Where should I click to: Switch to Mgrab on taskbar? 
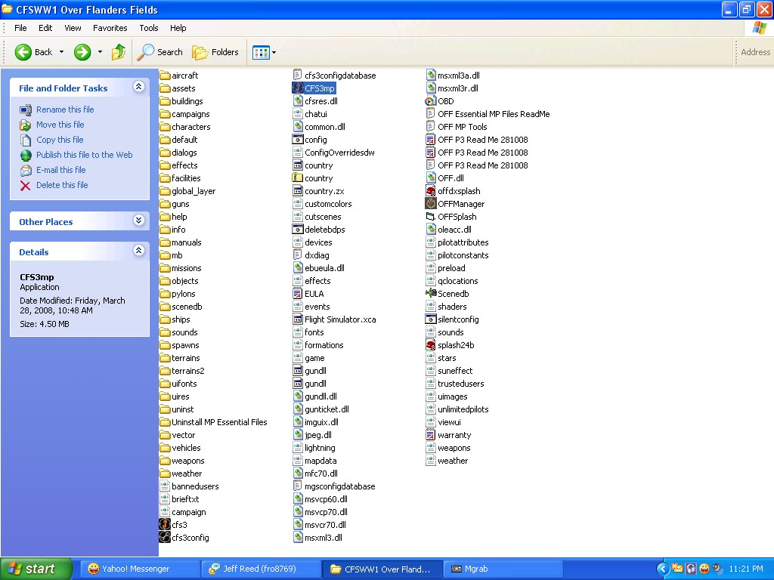(502, 569)
